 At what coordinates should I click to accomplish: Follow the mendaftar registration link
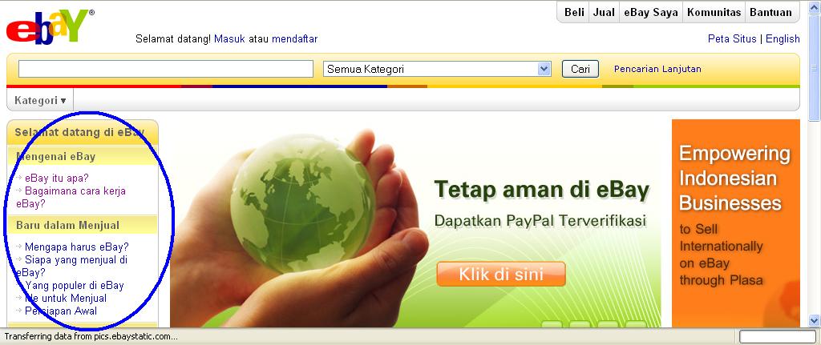coord(295,38)
